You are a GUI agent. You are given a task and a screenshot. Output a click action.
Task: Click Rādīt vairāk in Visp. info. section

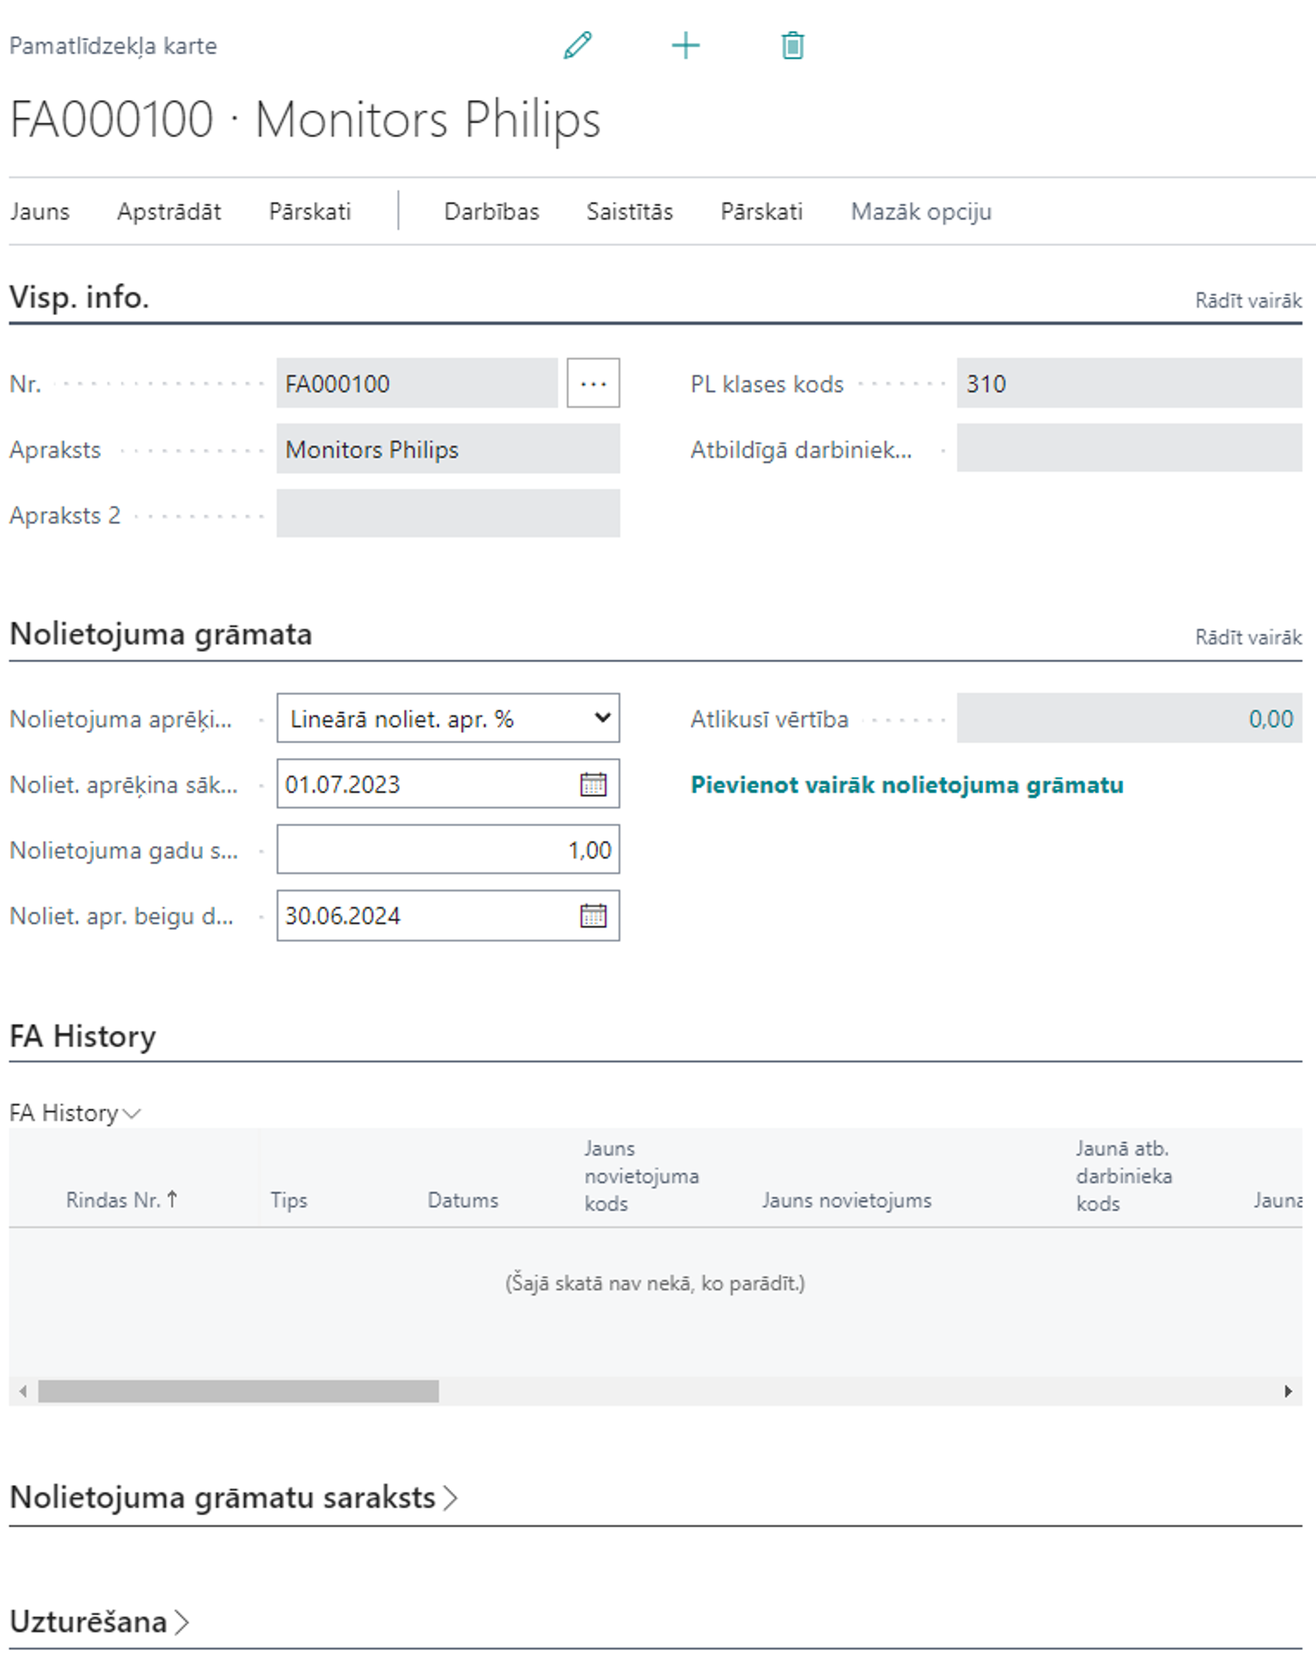1247,301
